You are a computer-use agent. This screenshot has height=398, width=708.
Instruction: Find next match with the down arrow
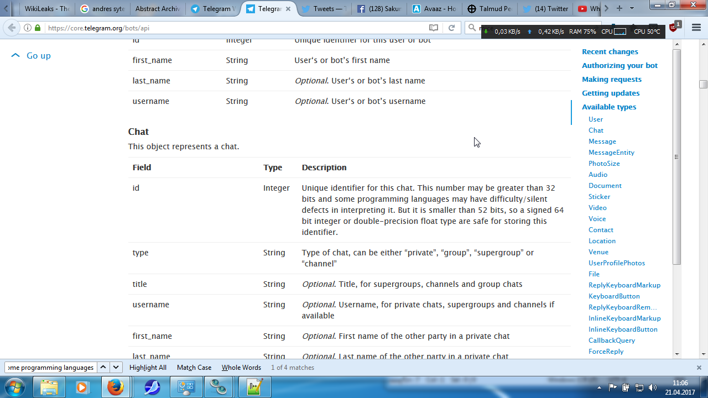116,368
